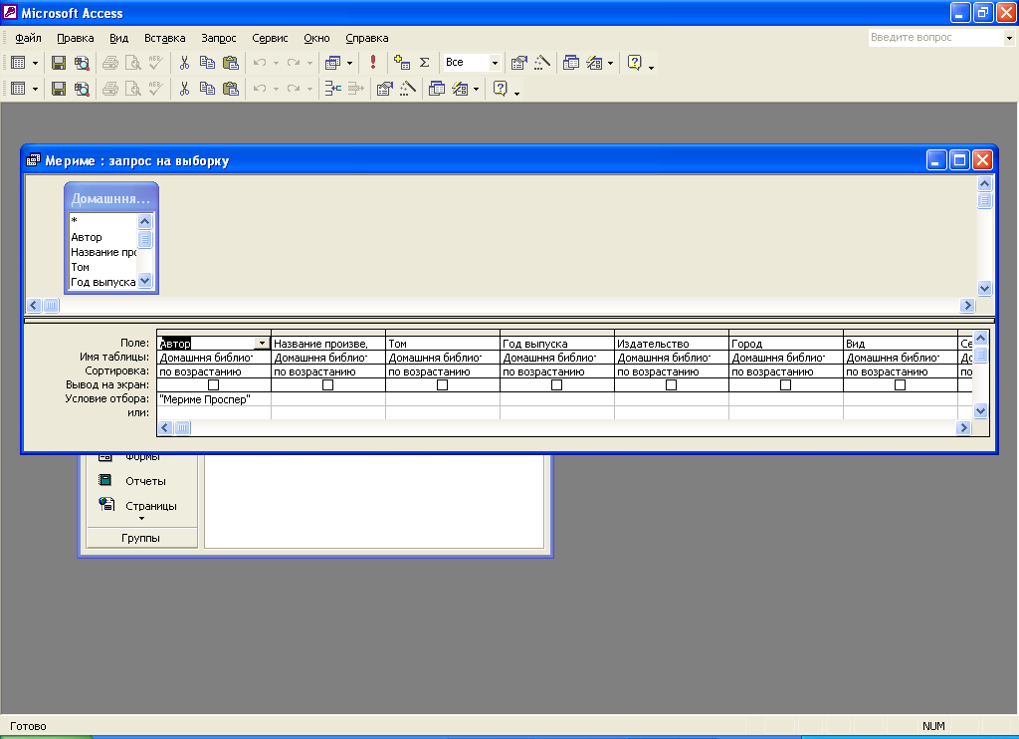Click the Copy icon in the toolbar with Totals
This screenshot has width=1019, height=739.
point(207,63)
